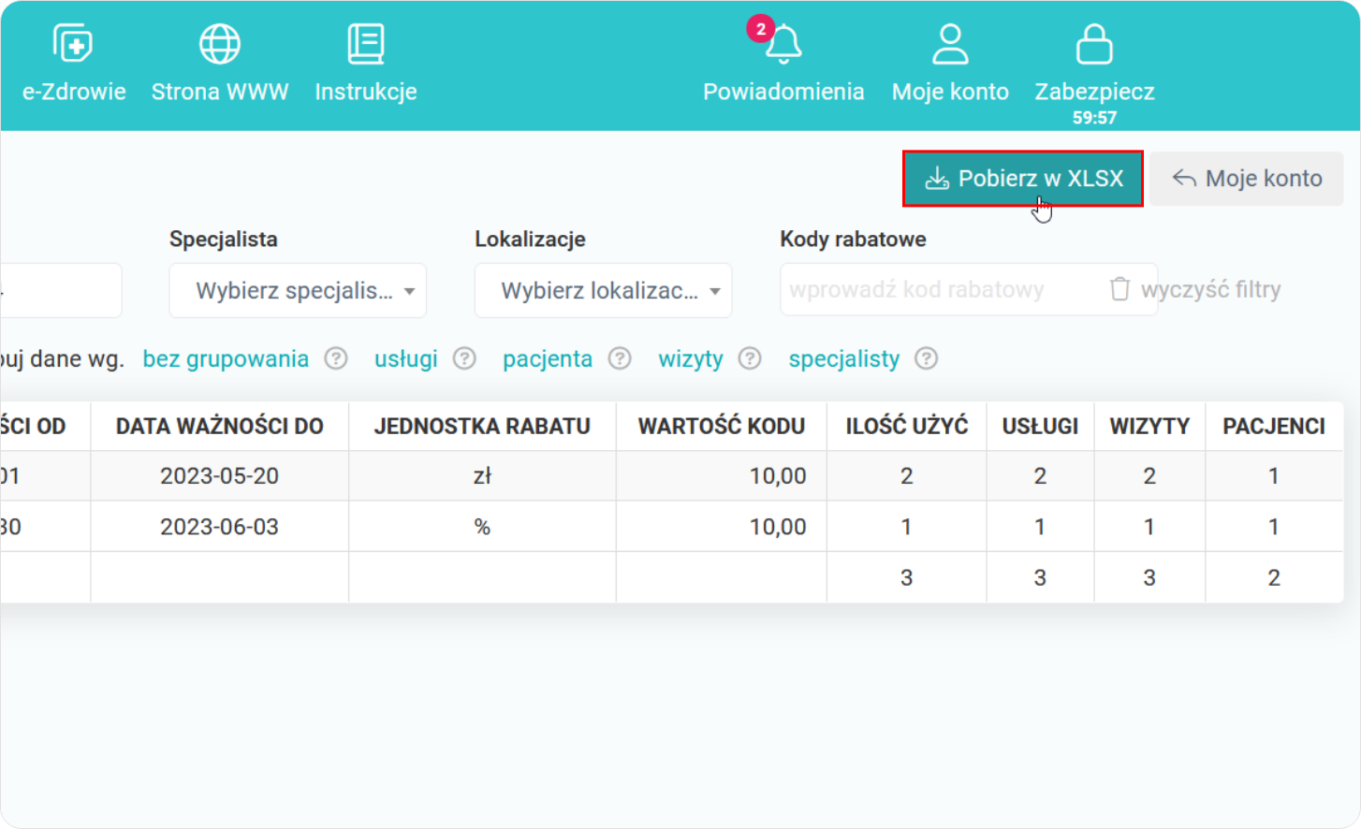Click the DATA WAŻNOŚCI DO column header

pos(220,427)
